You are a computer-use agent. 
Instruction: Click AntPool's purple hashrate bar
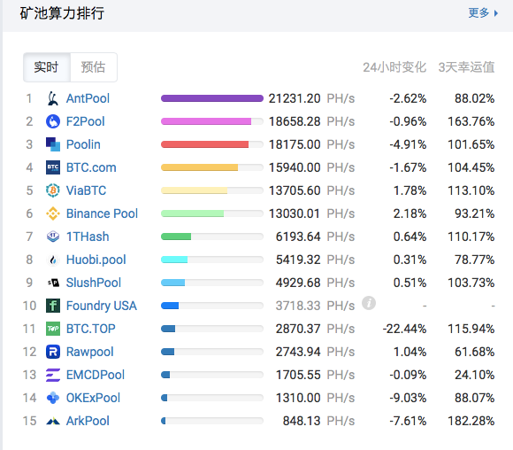(212, 98)
